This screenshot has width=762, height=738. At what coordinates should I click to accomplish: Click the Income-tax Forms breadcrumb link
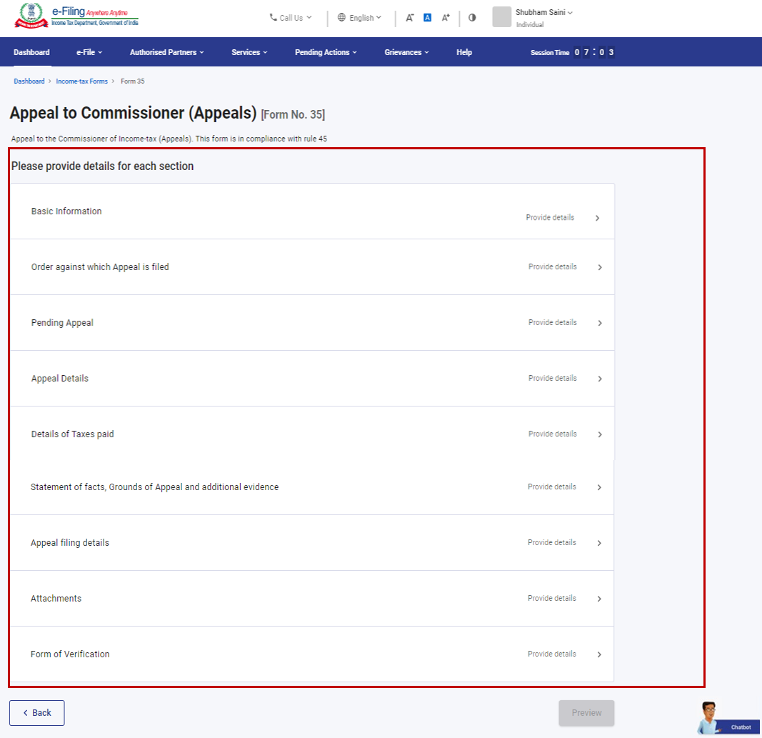click(82, 81)
